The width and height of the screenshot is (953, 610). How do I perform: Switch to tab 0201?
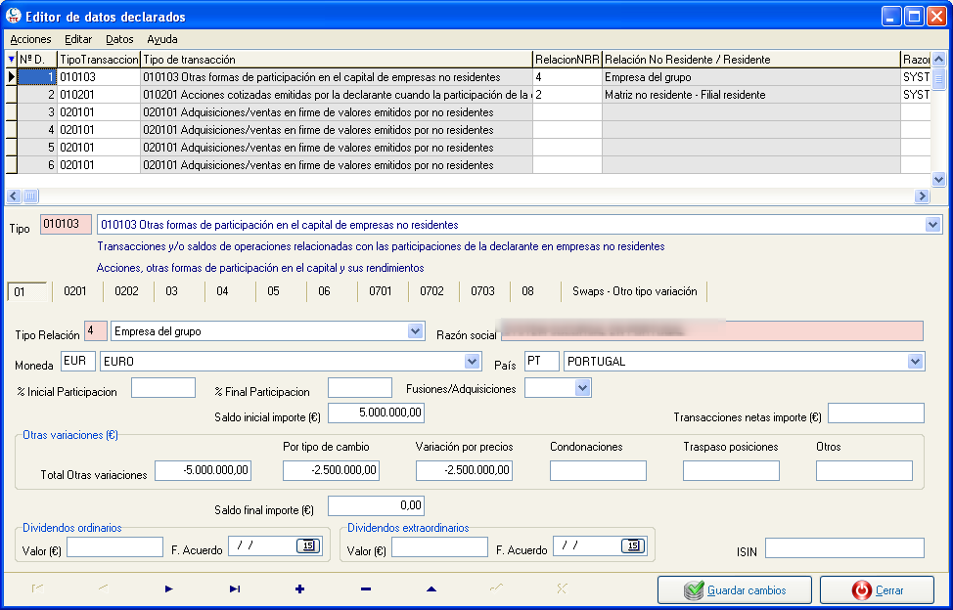point(75,291)
